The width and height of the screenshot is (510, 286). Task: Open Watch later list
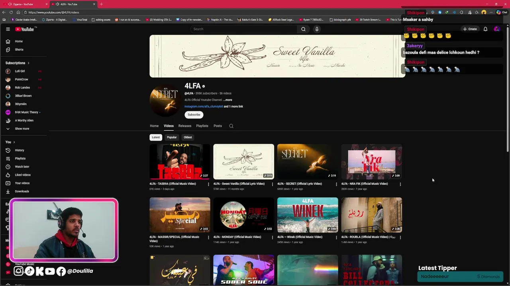[18, 167]
